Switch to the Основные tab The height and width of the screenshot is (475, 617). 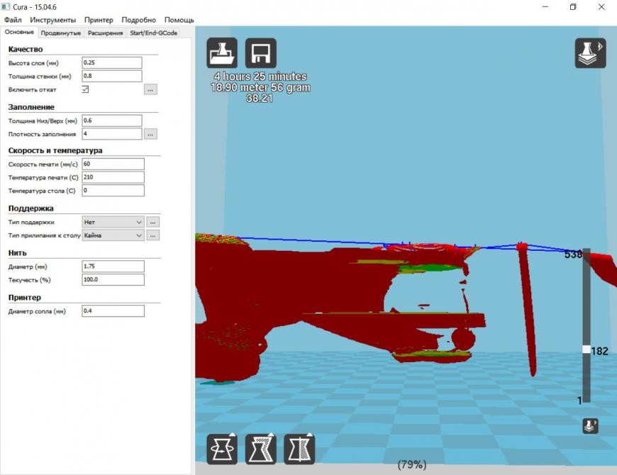pos(19,32)
